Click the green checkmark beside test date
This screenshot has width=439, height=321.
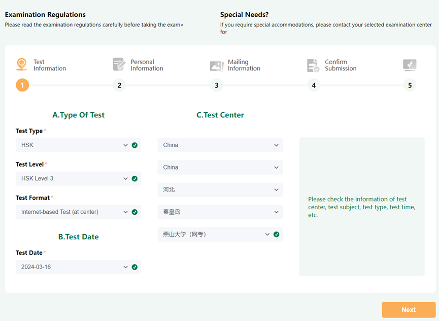[134, 267]
